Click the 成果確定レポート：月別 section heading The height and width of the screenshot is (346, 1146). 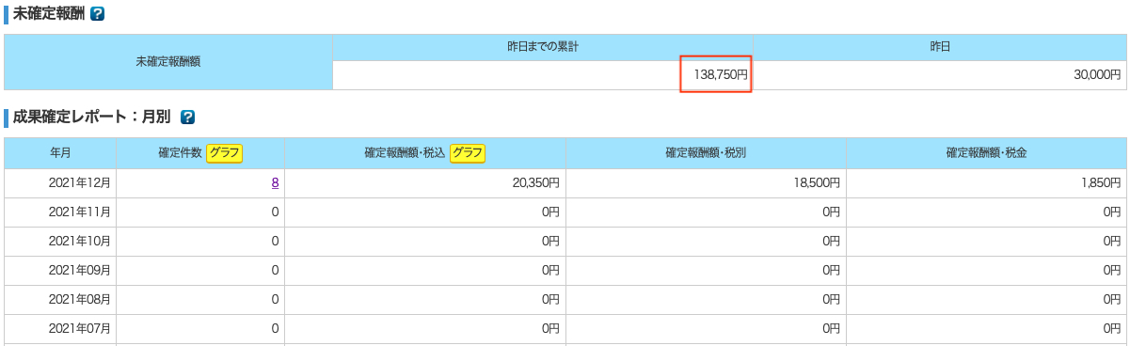tap(91, 118)
